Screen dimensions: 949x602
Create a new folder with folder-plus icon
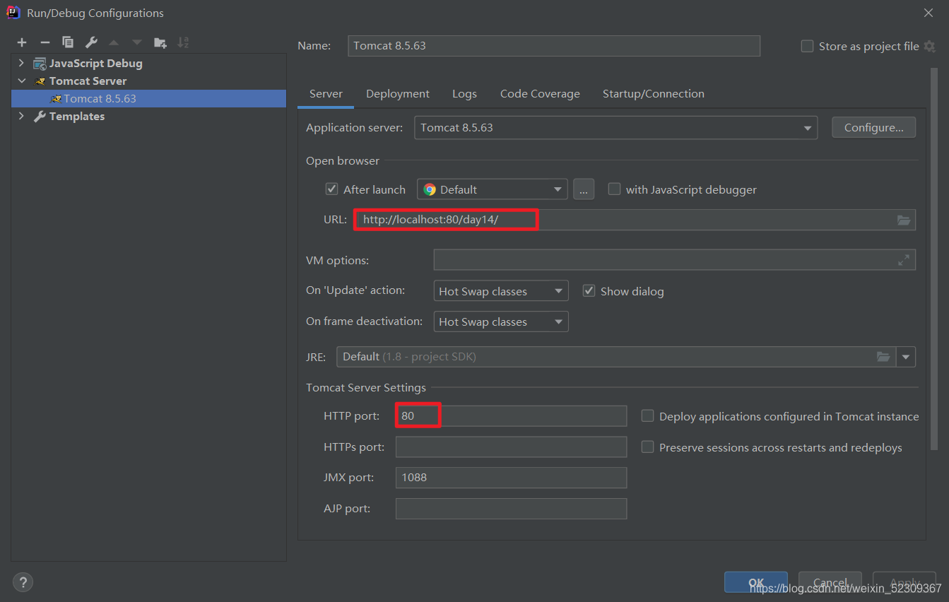coord(160,42)
